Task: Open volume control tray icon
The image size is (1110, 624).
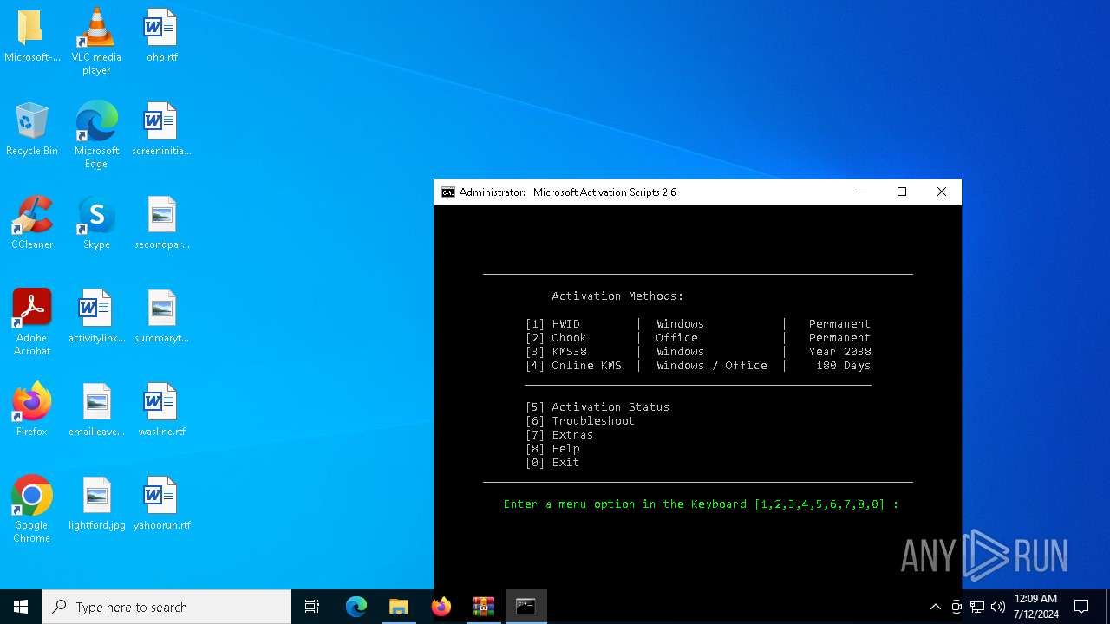Action: click(x=998, y=607)
